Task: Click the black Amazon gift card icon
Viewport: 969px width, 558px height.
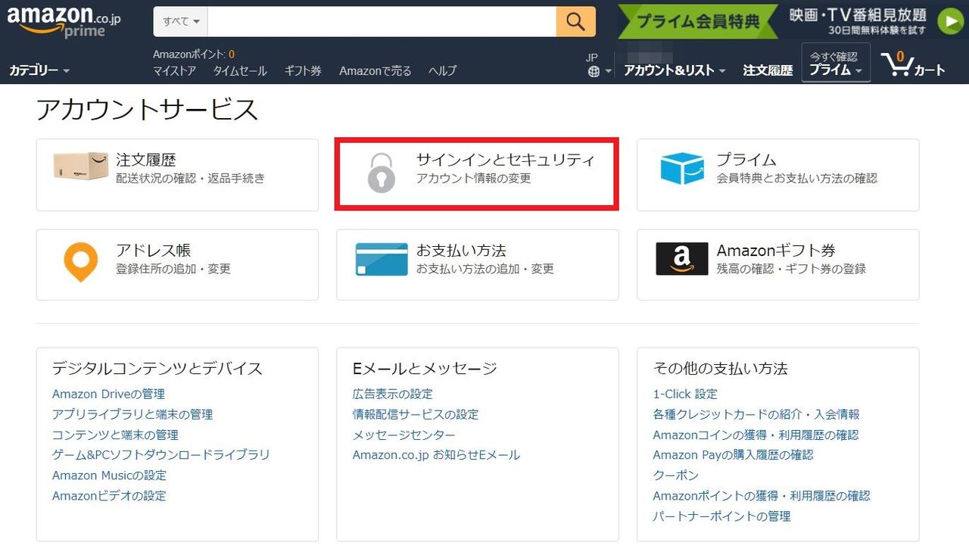Action: (681, 259)
